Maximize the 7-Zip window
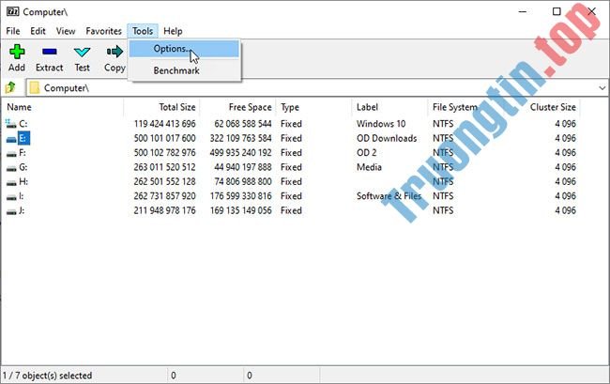This screenshot has width=610, height=384. 557,11
